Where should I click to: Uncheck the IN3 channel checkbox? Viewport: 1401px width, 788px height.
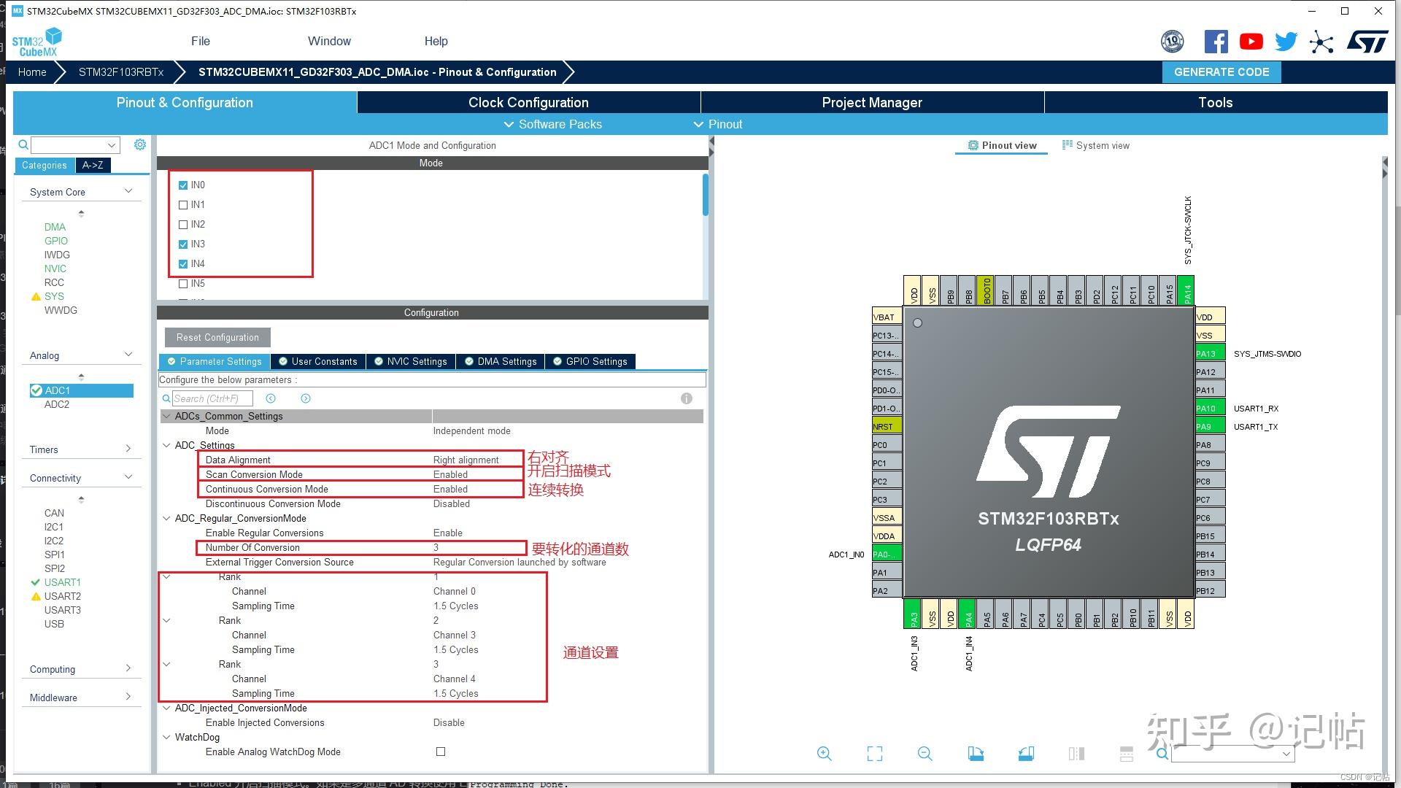click(x=183, y=244)
